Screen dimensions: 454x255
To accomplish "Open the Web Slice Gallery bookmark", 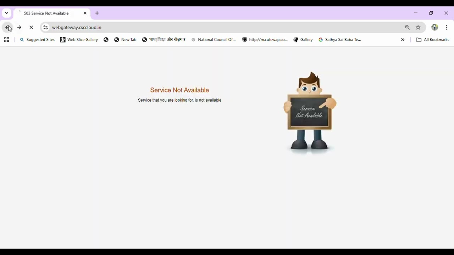I will pos(79,40).
